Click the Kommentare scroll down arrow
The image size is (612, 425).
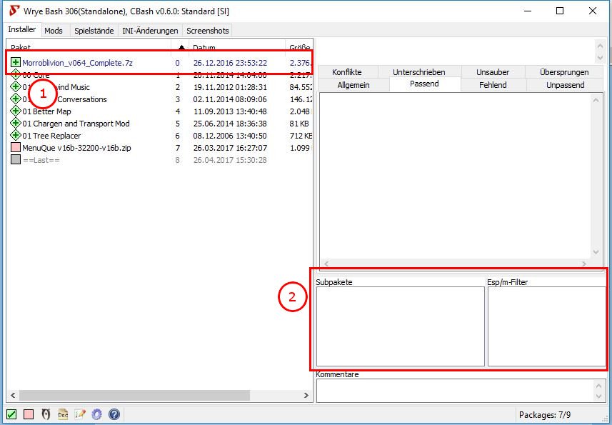[599, 396]
